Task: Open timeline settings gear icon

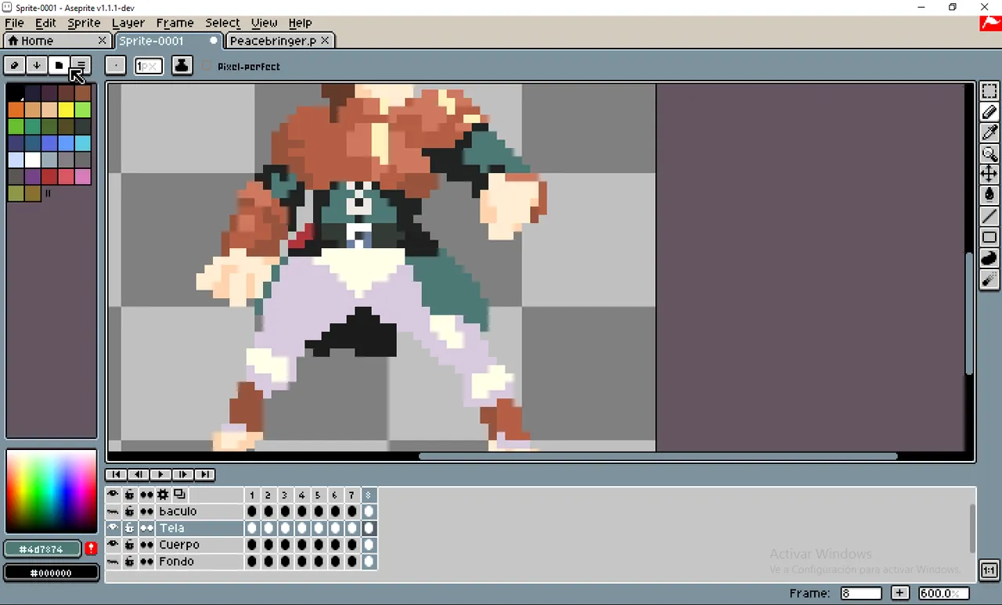Action: click(163, 495)
